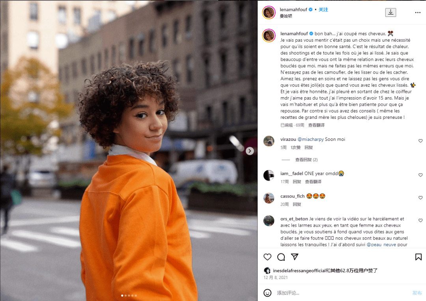Follow lenamahfouf with the 关注 link
Image resolution: width=426 pixels, height=301 pixels.
click(x=323, y=9)
